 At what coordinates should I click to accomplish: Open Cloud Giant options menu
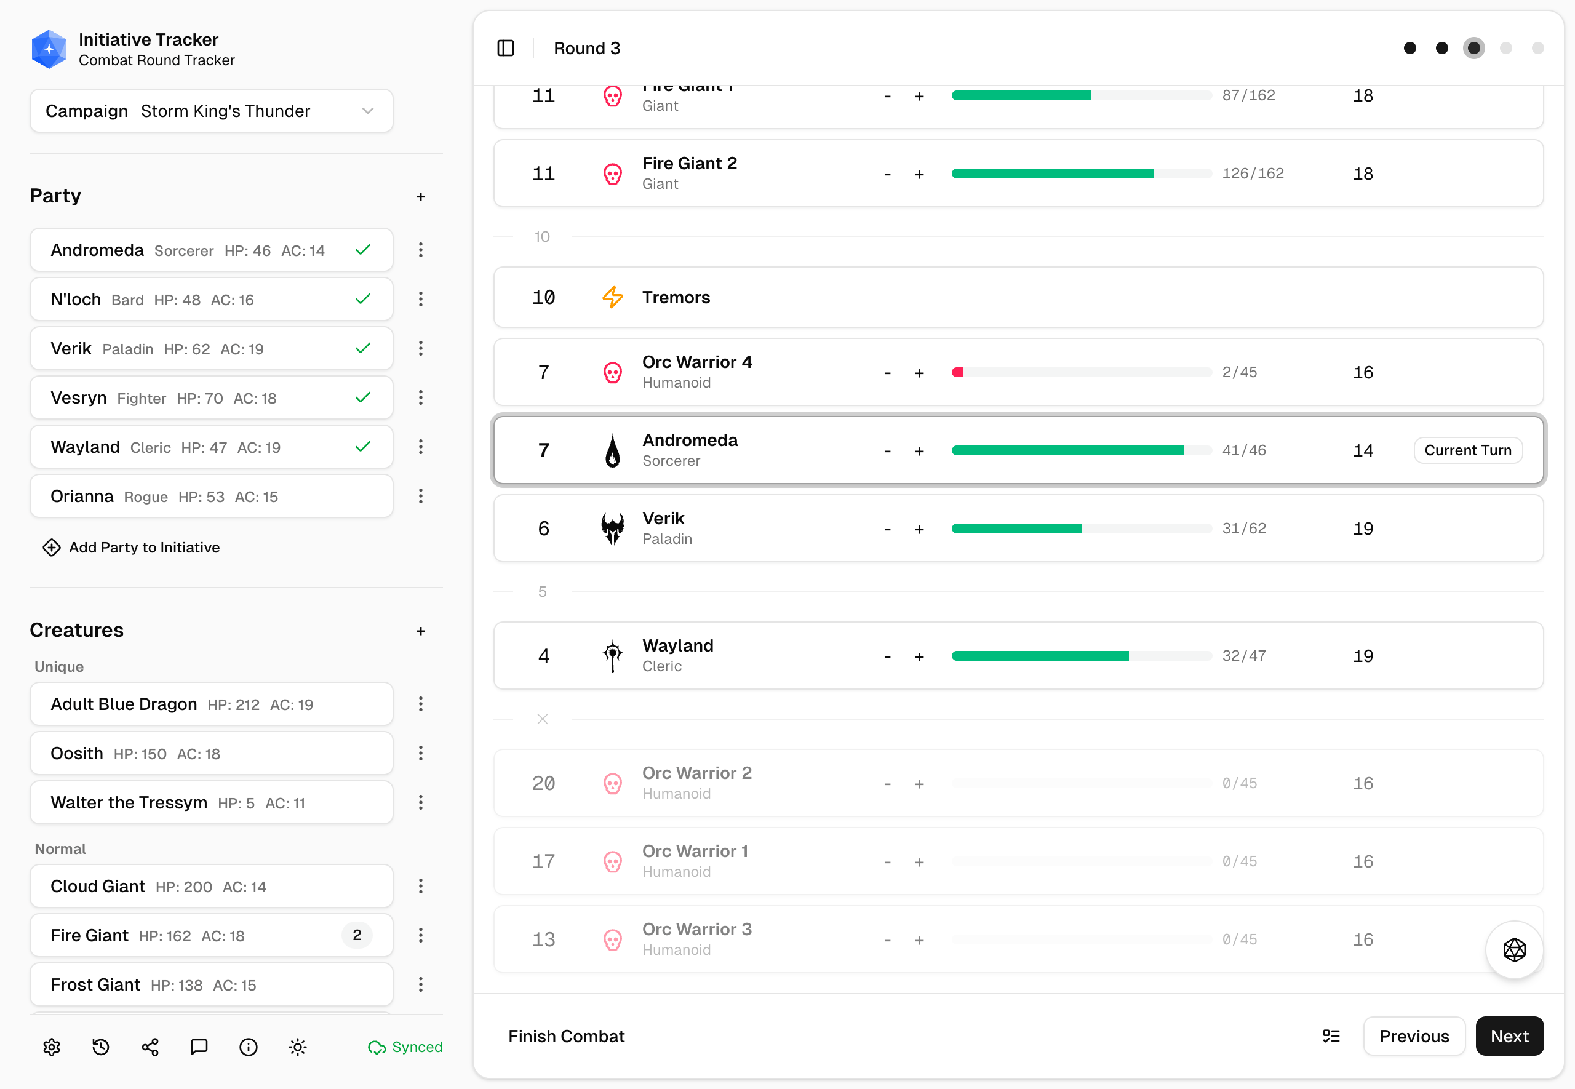point(421,886)
